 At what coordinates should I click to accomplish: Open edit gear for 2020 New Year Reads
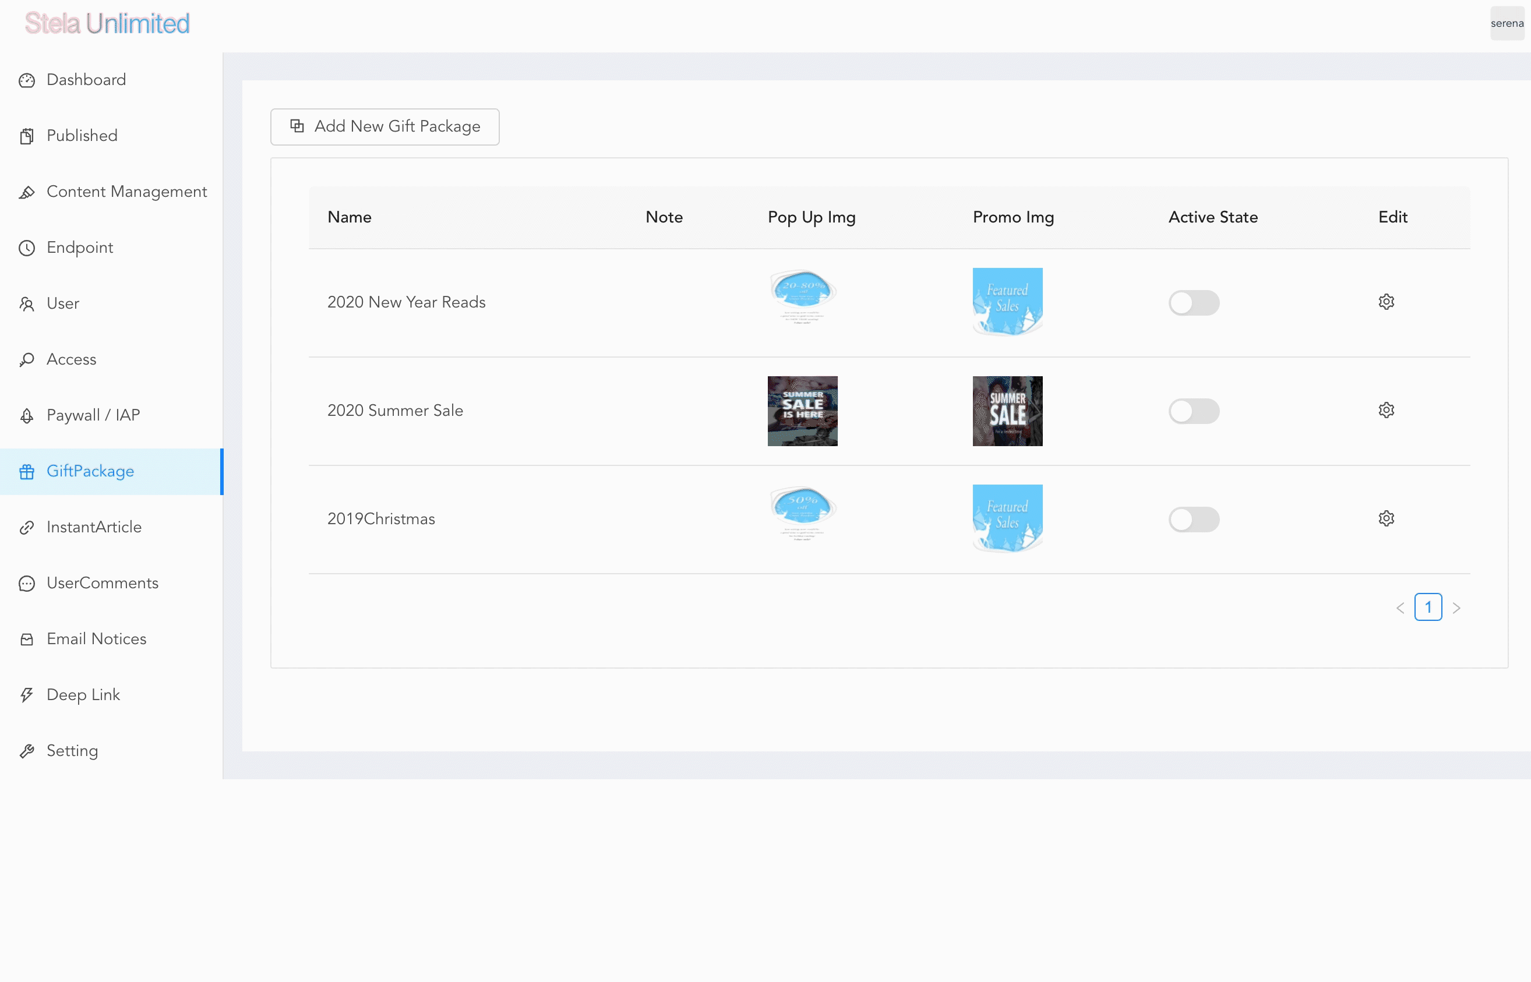(x=1385, y=302)
